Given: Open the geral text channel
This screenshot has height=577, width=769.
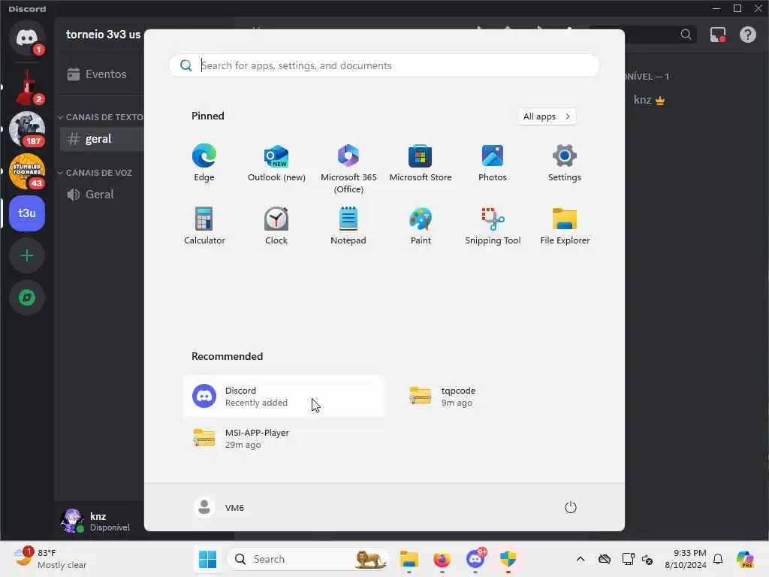Looking at the screenshot, I should click(101, 139).
